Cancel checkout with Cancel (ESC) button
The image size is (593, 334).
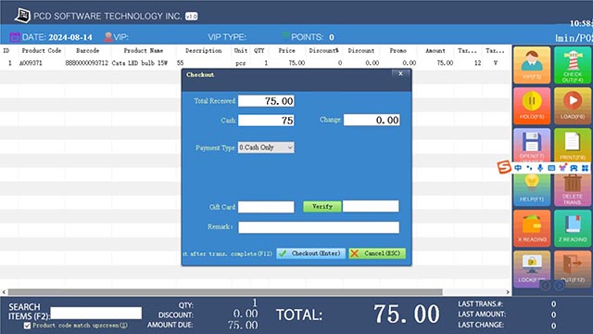(x=377, y=253)
